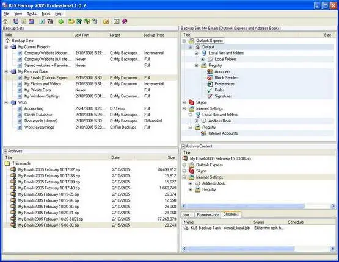
Task: Select the Accounts registry item
Action: (222, 71)
